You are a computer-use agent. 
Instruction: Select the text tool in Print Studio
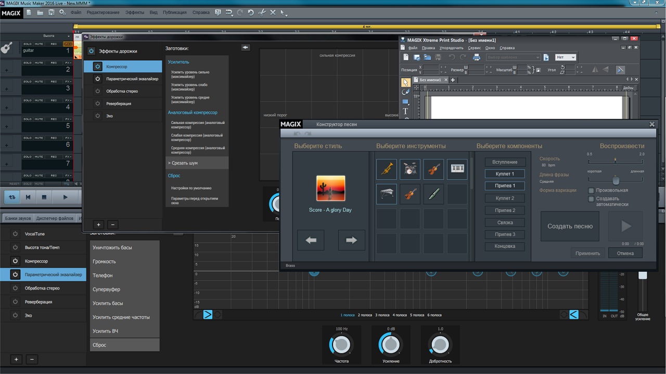coord(405,111)
